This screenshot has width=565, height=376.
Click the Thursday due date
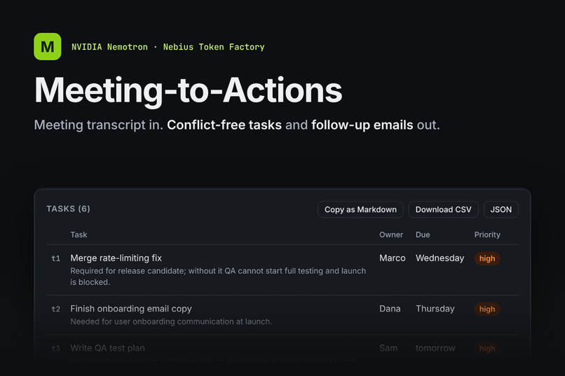coord(435,309)
